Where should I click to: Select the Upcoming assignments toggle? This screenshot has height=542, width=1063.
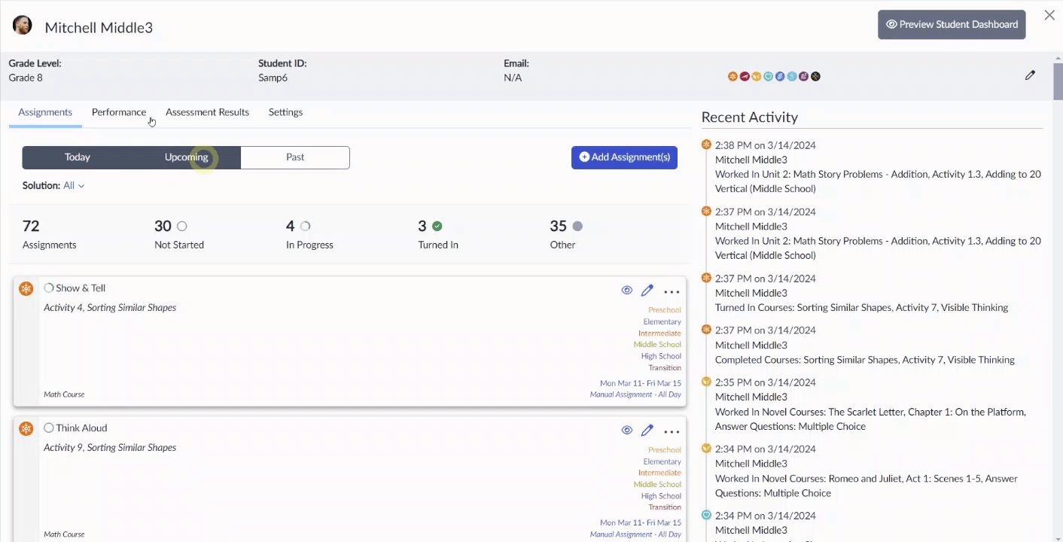tap(187, 157)
